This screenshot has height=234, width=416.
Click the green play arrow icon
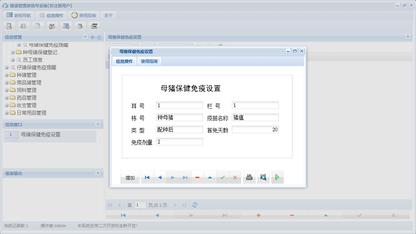coord(277,177)
